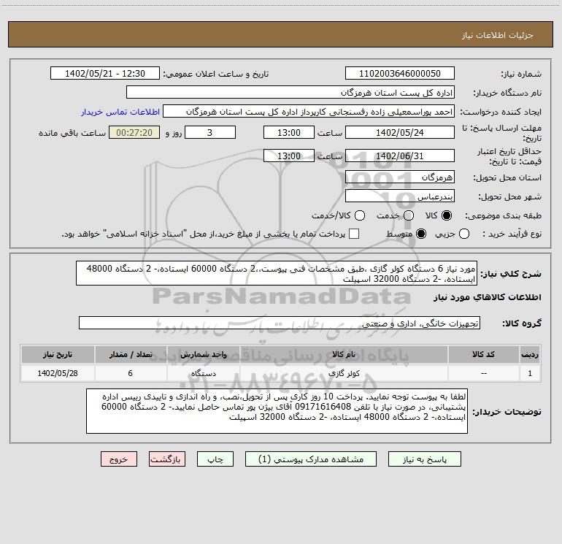The width and height of the screenshot is (562, 544).
Task: Click the row number cell 1
Action: pos(530,373)
